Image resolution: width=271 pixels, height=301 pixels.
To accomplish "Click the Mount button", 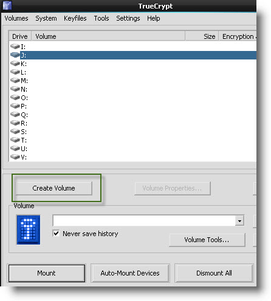I will coord(47,273).
